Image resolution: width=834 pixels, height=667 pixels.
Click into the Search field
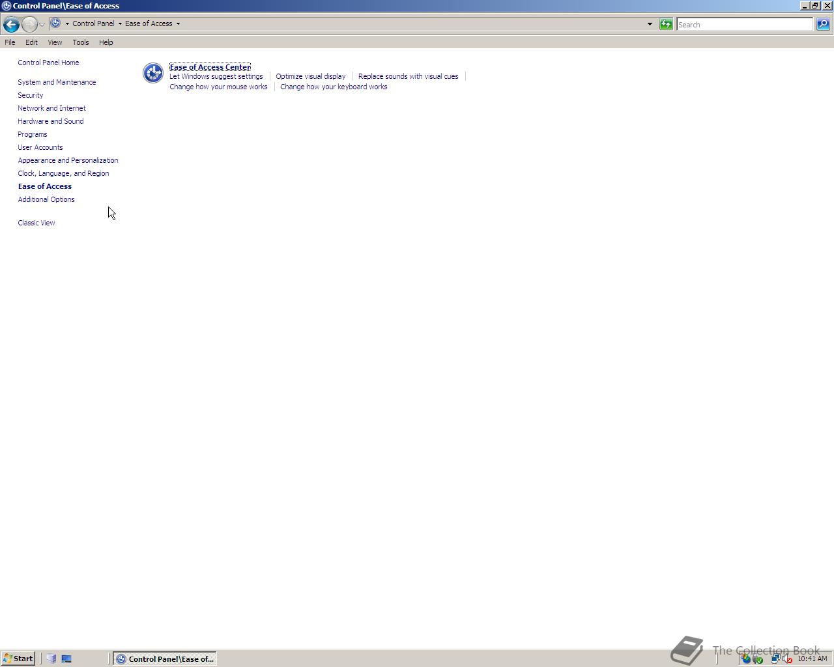(x=745, y=25)
